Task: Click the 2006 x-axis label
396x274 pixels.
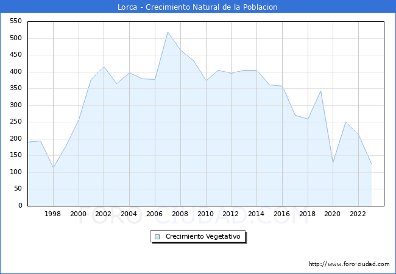Action: tap(154, 214)
